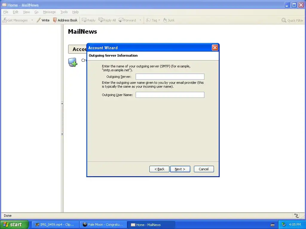Click the keyboard tray icon

(x=273, y=225)
